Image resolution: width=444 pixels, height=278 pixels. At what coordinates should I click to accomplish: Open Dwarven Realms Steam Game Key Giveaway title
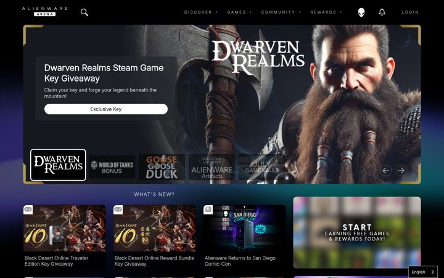click(104, 73)
